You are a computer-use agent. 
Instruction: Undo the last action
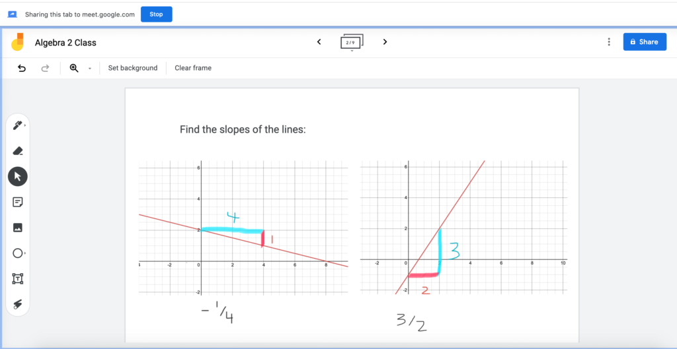click(x=22, y=68)
